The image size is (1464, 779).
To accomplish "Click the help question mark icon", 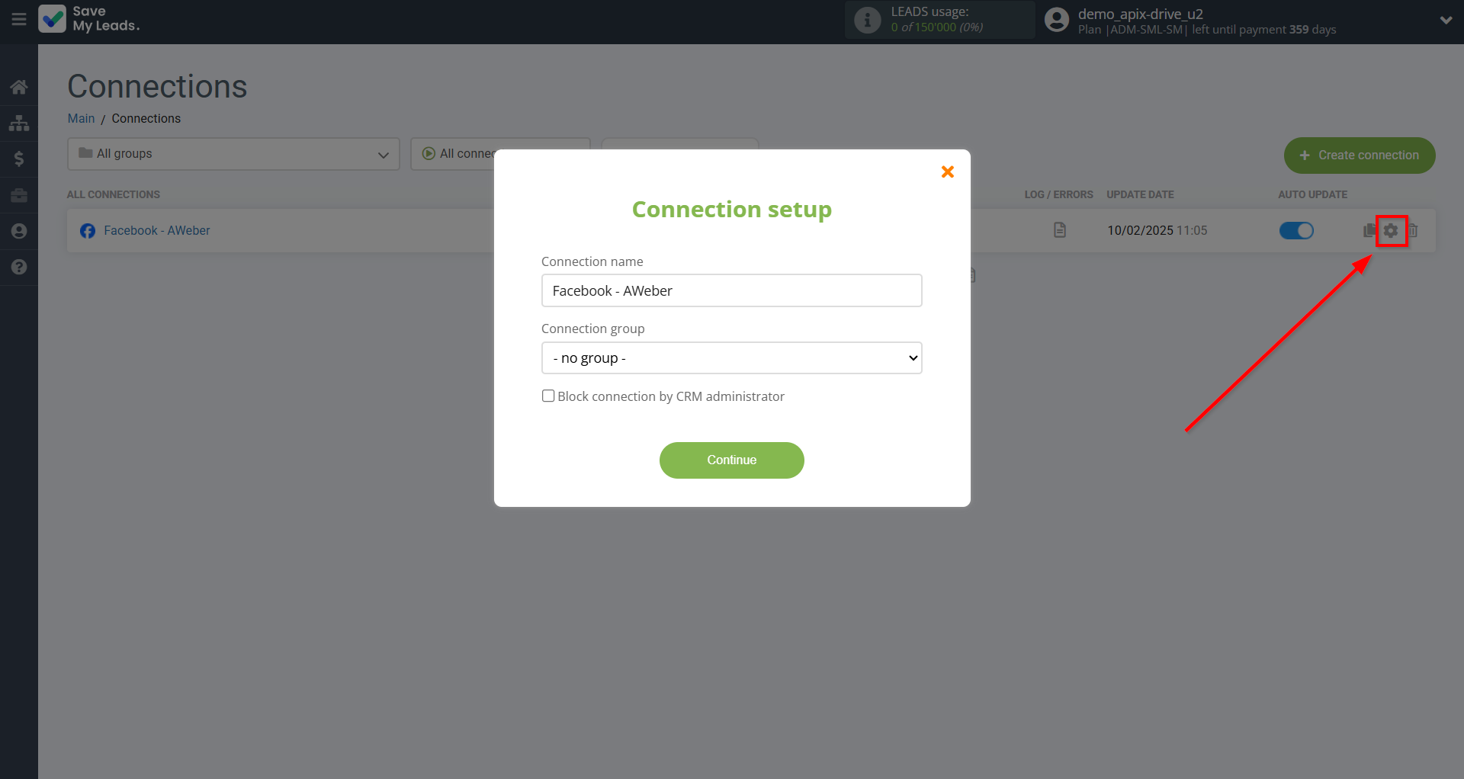I will (x=19, y=267).
